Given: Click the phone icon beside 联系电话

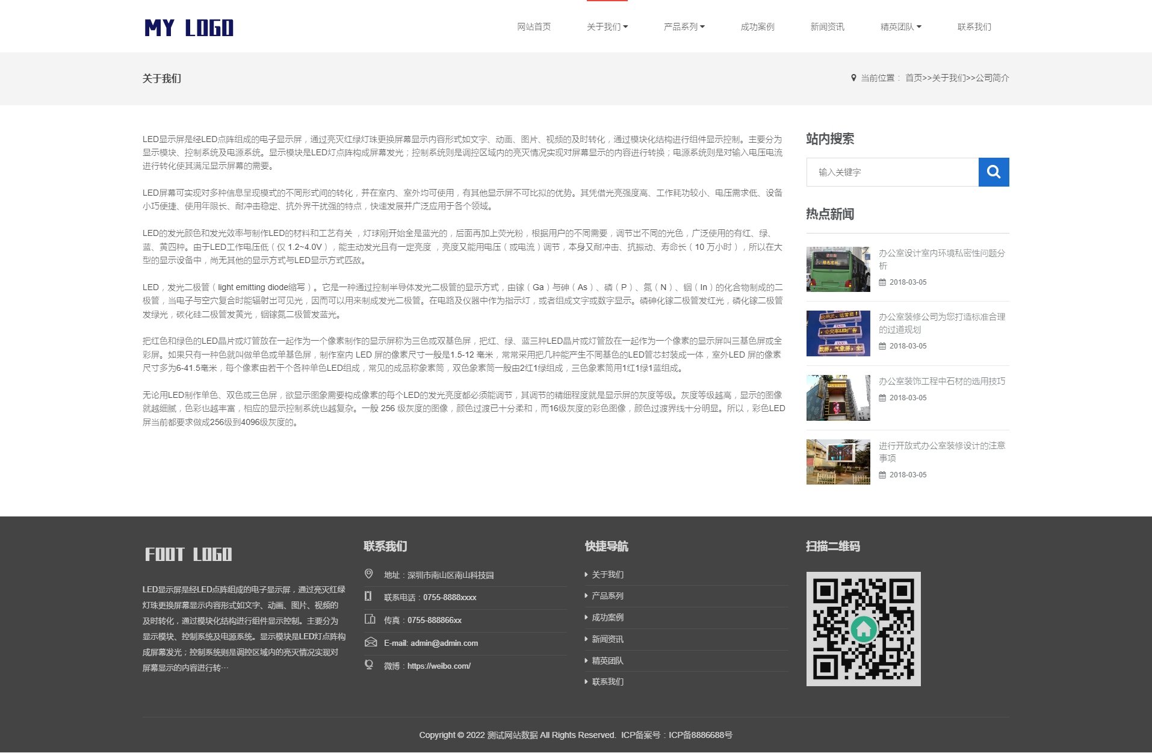Looking at the screenshot, I should tap(368, 597).
